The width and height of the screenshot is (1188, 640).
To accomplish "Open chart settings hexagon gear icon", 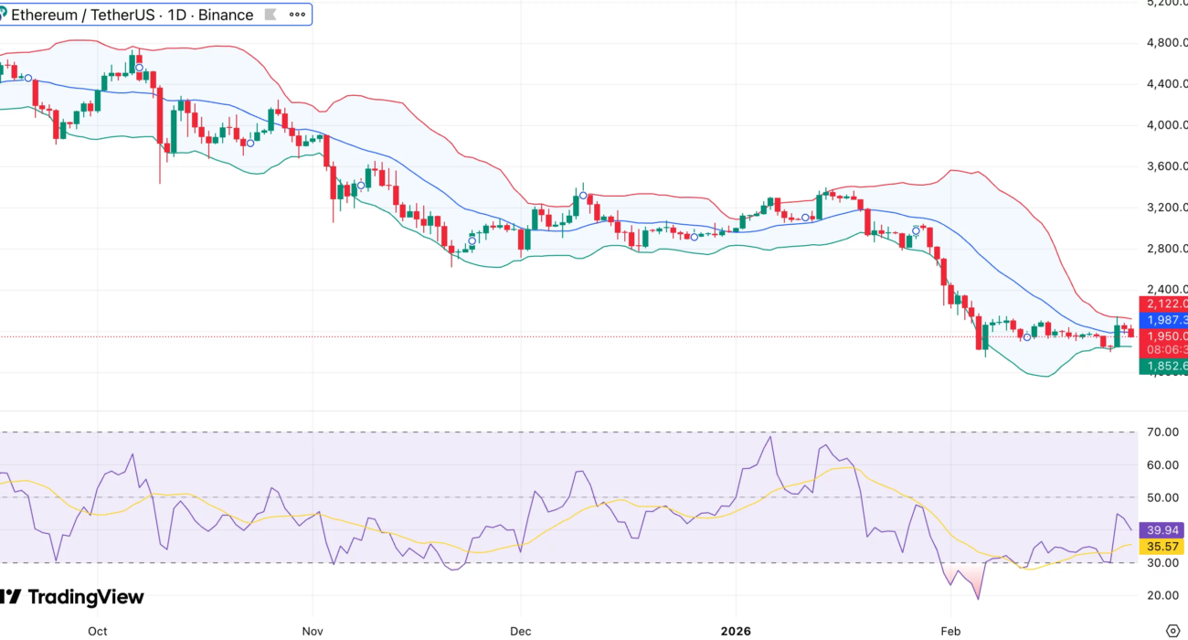I will [1173, 630].
